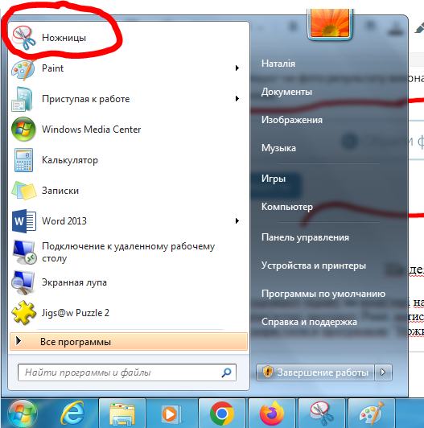Open the shutdown options arrow
Screen dimensions: 424x428
point(383,372)
